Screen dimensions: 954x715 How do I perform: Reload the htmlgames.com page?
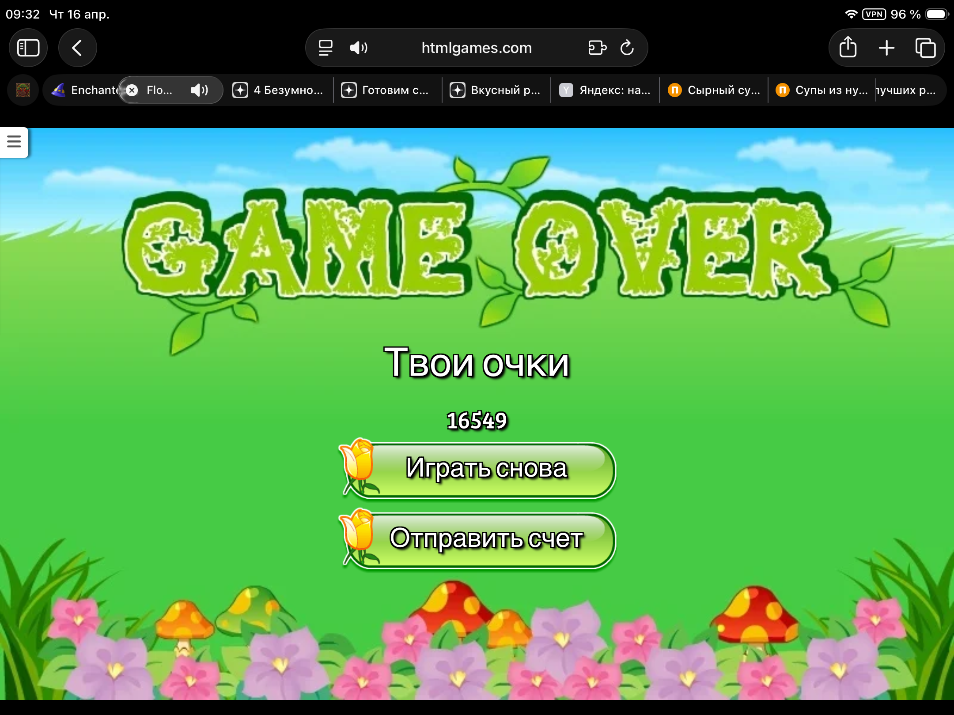pyautogui.click(x=627, y=48)
